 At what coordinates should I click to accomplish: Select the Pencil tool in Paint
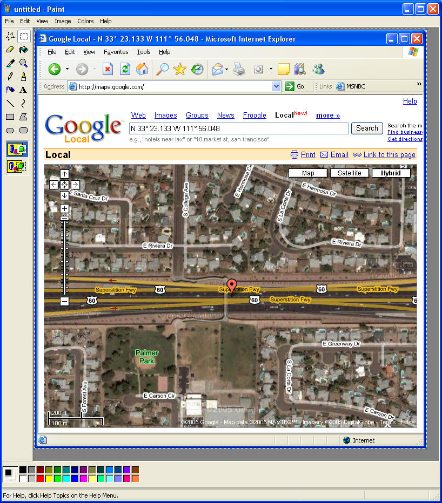pos(10,76)
